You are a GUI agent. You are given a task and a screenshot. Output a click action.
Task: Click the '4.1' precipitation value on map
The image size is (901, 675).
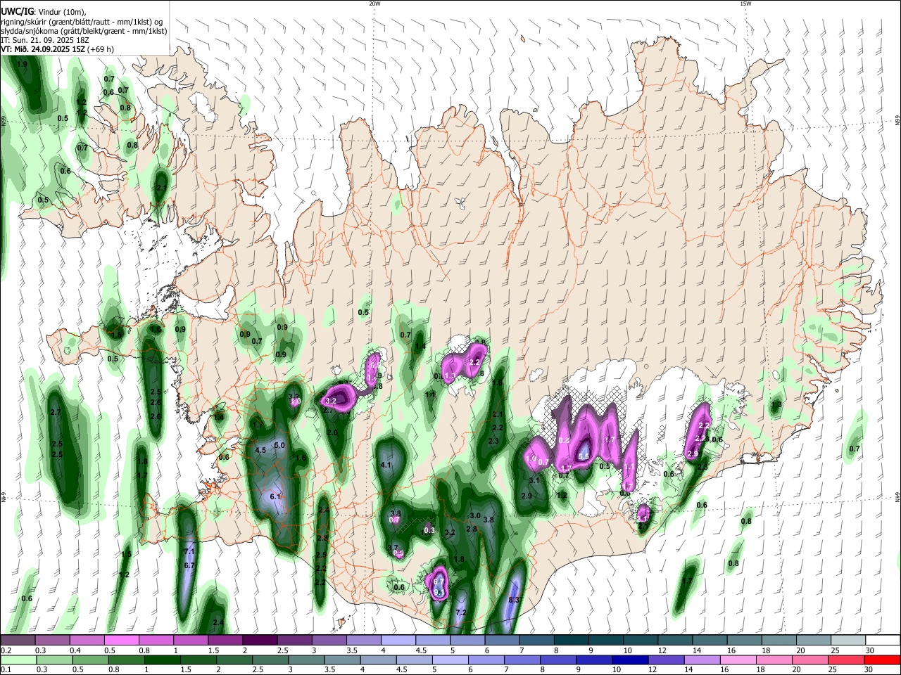point(386,465)
